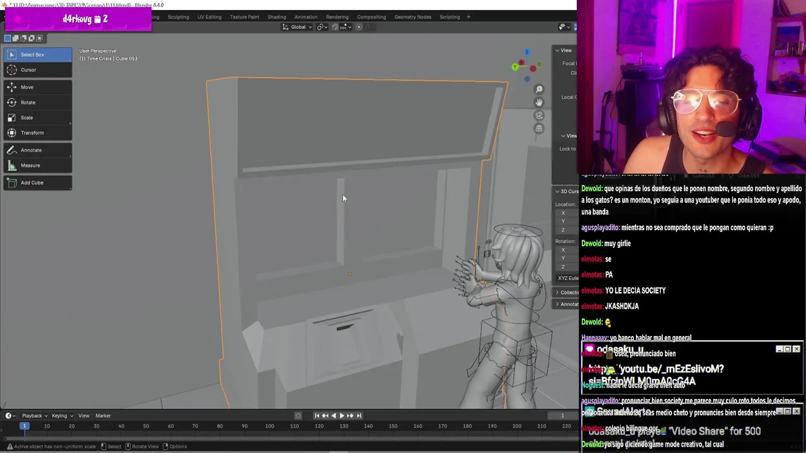Switch to Scripting workspace tab
Screen dimensions: 806x453
(x=450, y=17)
